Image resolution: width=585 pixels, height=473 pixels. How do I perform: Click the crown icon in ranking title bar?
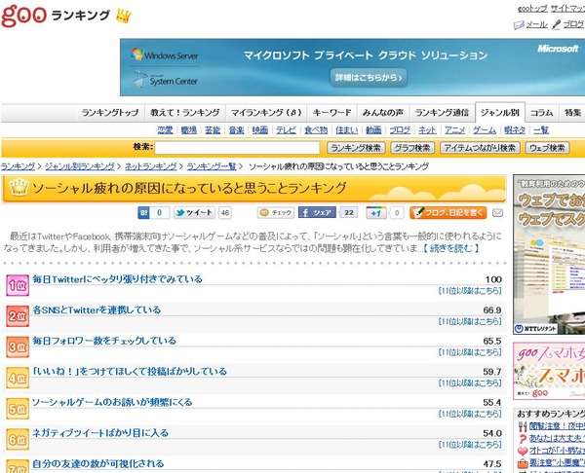coord(19,187)
